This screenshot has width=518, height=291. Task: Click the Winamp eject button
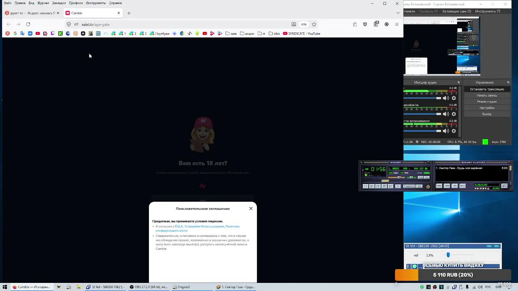pyautogui.click(x=398, y=186)
